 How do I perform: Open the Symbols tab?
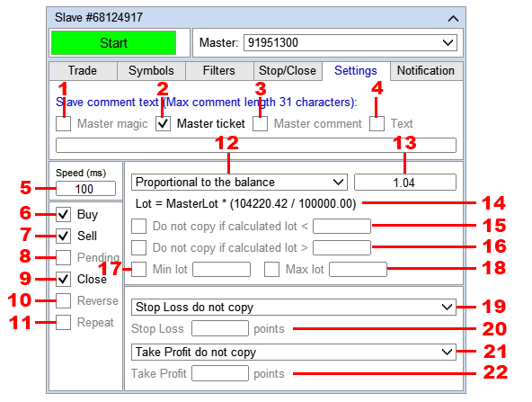click(x=151, y=71)
